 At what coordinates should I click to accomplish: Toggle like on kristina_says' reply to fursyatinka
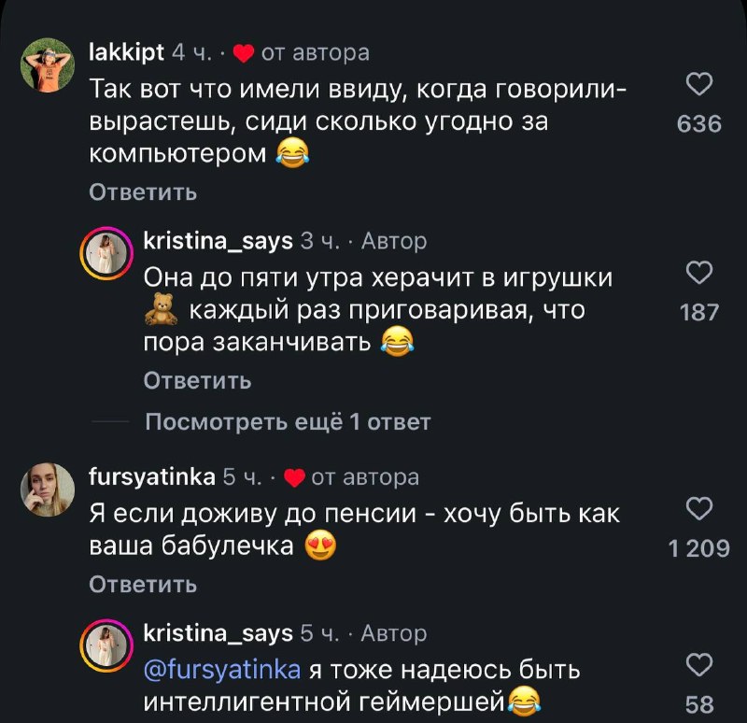(x=698, y=662)
